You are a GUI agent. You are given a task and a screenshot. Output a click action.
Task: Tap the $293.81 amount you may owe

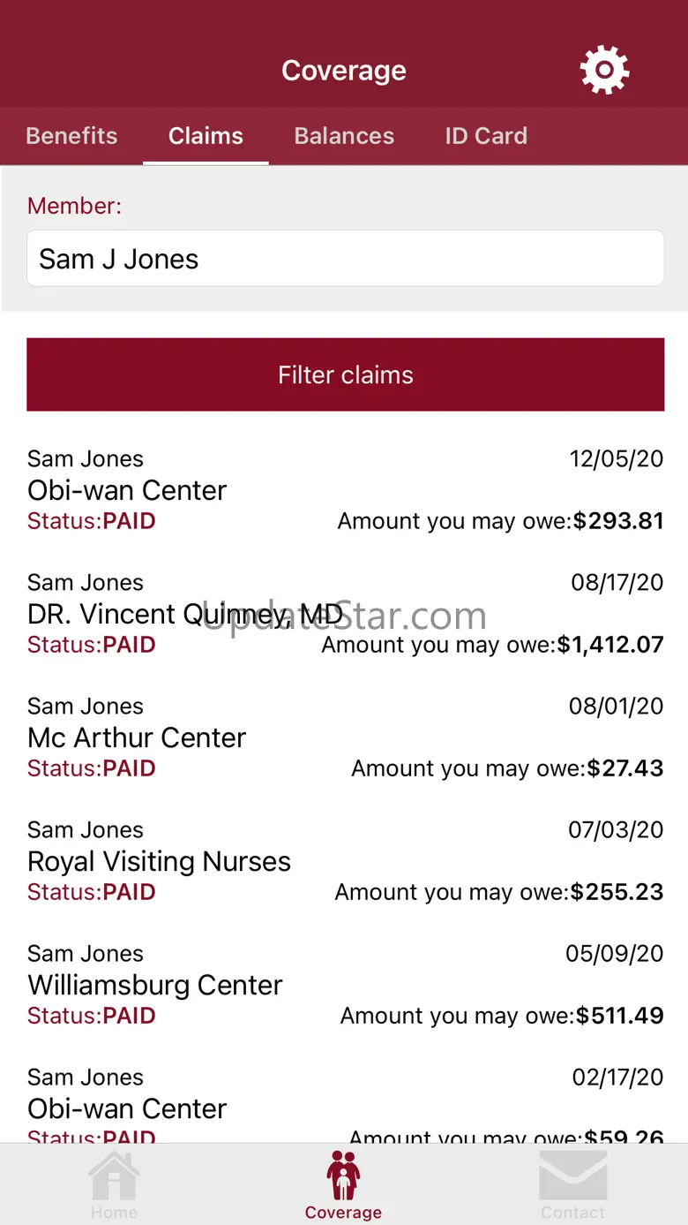(x=618, y=521)
